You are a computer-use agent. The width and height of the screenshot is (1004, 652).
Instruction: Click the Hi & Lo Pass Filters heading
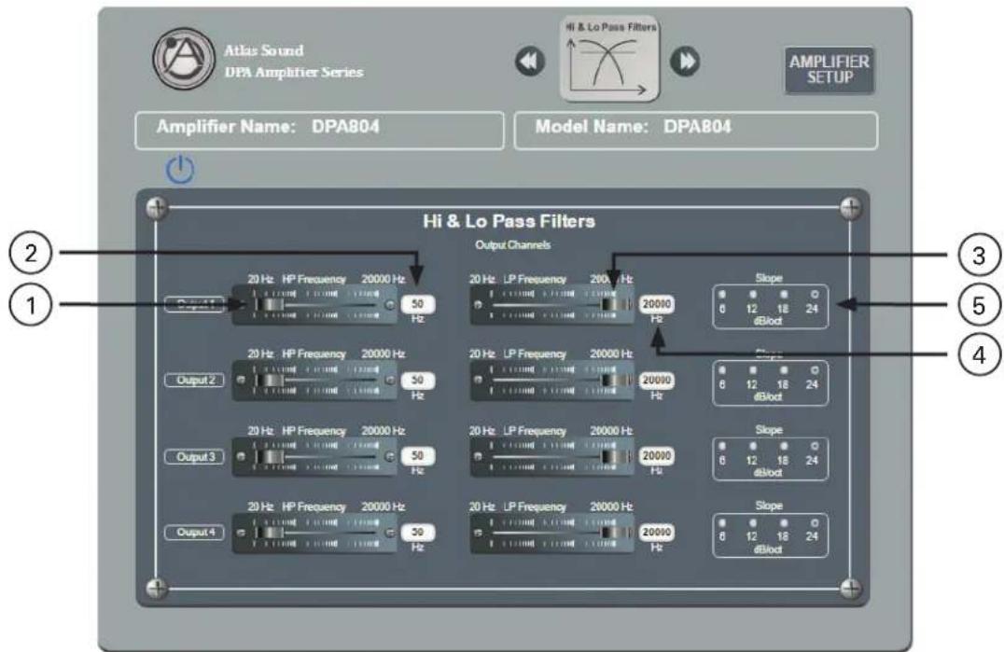pos(509,221)
